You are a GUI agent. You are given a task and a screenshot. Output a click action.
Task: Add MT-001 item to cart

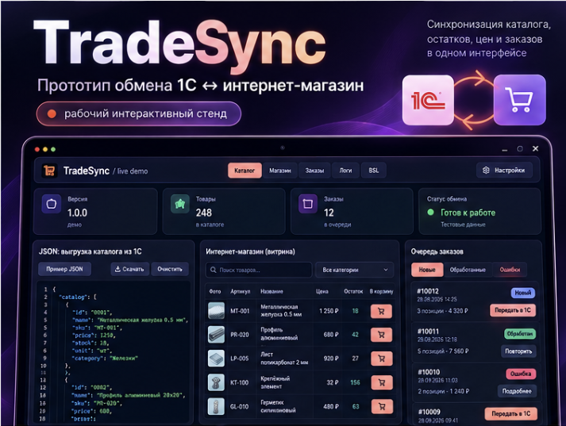381,311
